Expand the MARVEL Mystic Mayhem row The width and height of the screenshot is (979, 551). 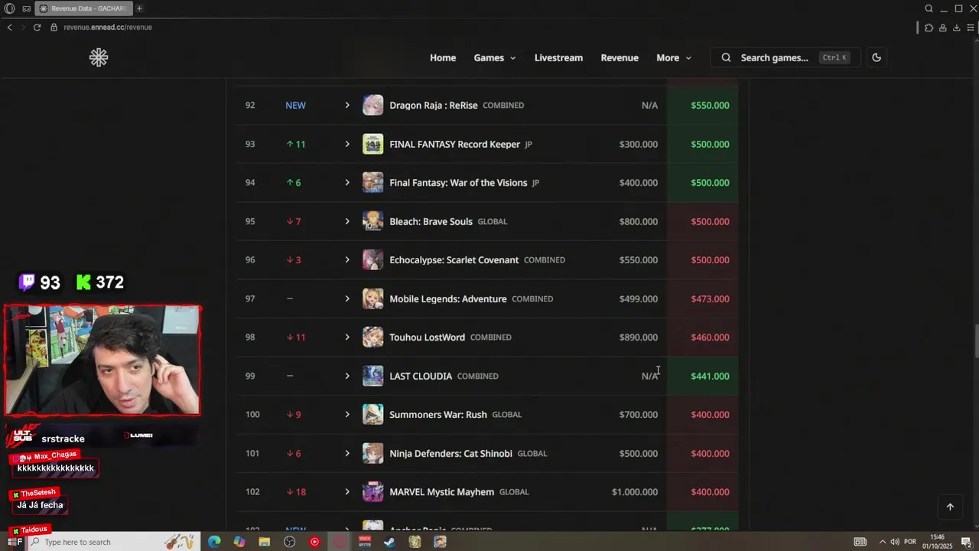point(347,491)
